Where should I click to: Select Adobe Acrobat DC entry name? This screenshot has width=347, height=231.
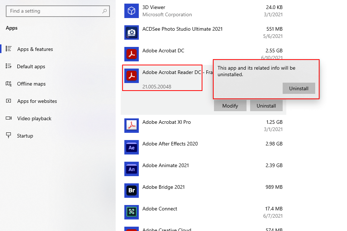point(163,51)
